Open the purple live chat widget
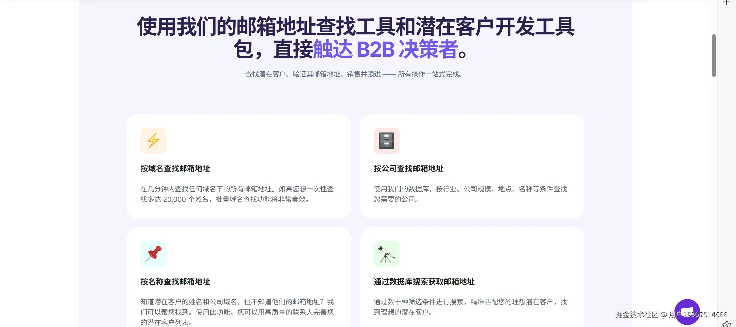 [687, 312]
